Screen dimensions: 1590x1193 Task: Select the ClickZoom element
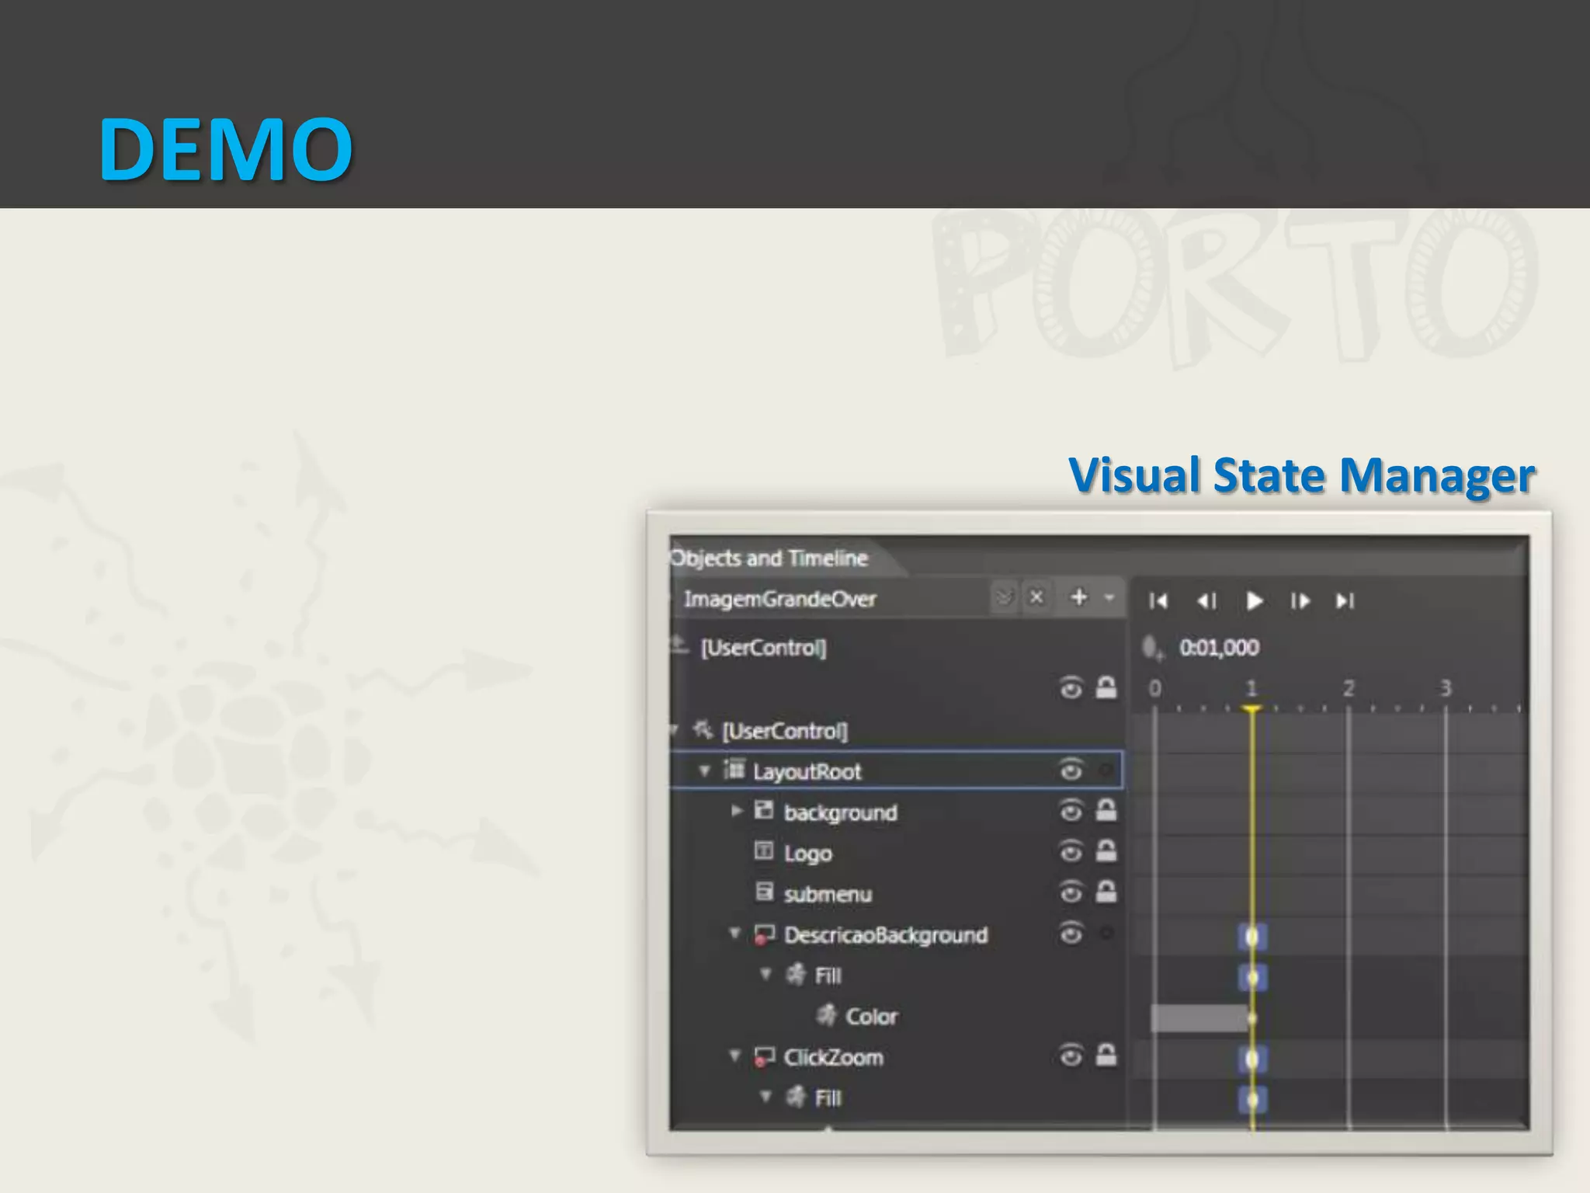833,1057
